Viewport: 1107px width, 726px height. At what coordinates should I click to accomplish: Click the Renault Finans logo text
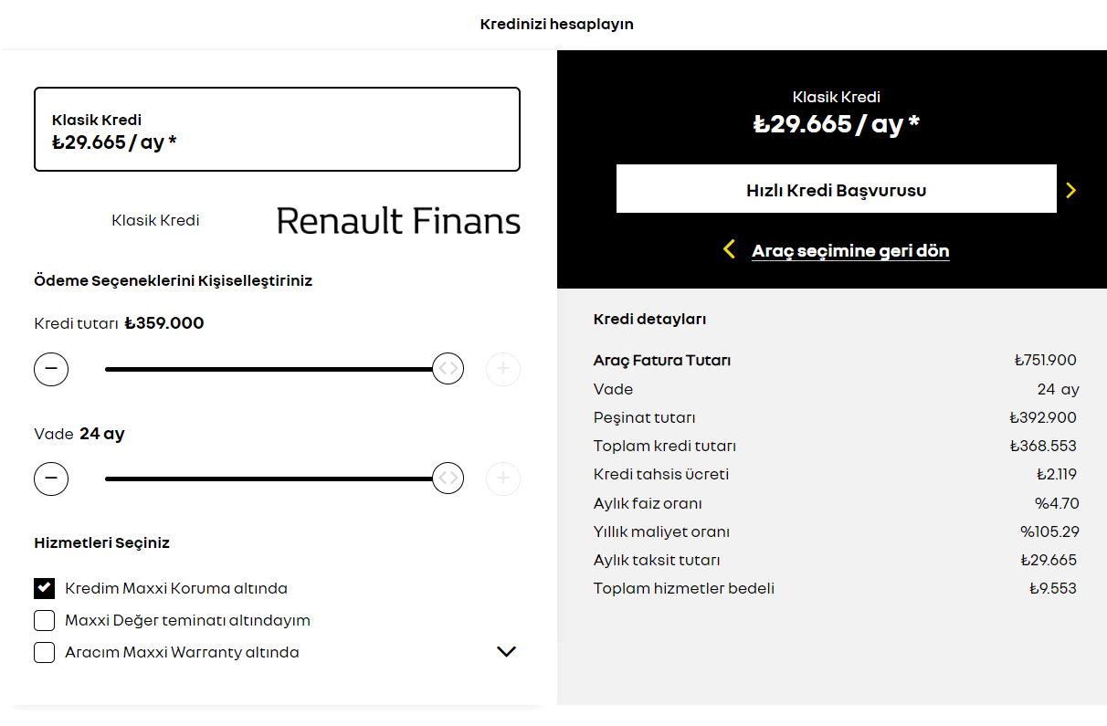[x=398, y=221]
